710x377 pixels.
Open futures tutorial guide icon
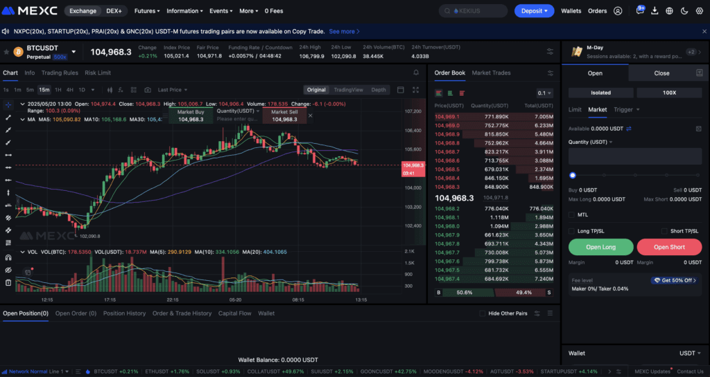tap(699, 73)
